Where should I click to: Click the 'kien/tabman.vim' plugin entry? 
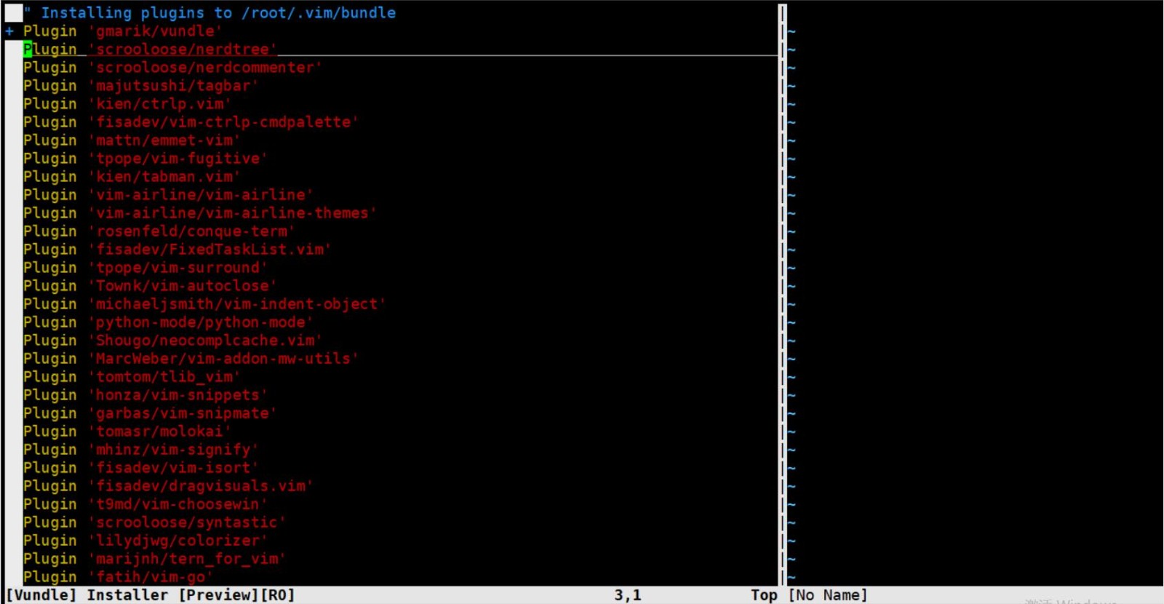(132, 177)
